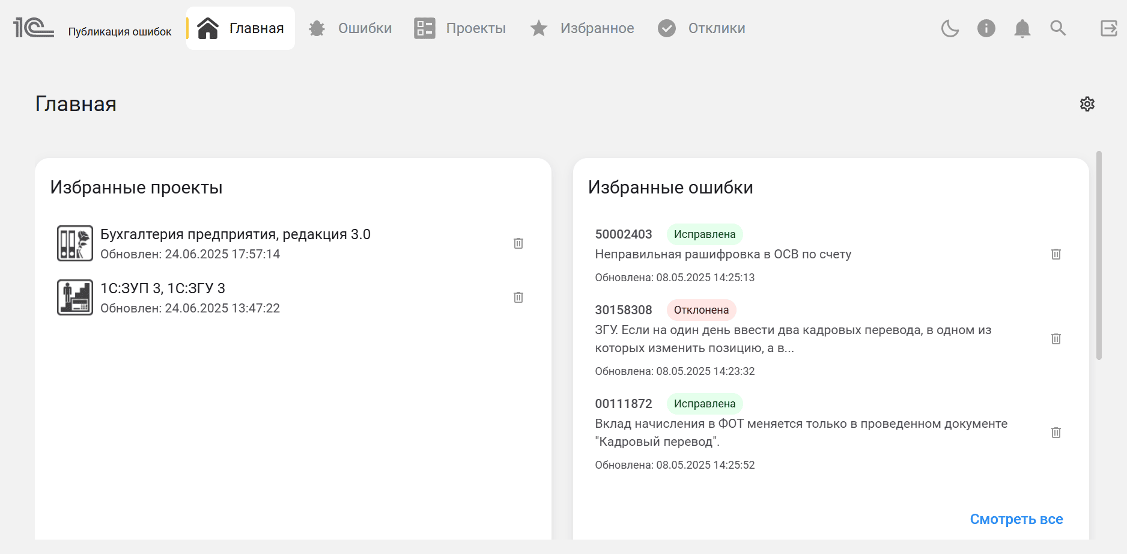The height and width of the screenshot is (554, 1127).
Task: Click date Обновлен: 24.06.2025 17:57:14
Action: click(190, 254)
